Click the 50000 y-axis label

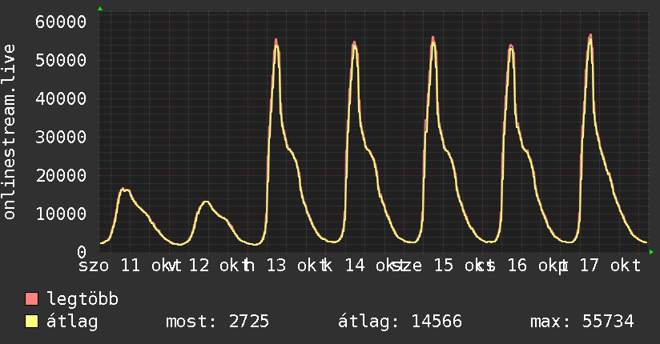click(61, 60)
